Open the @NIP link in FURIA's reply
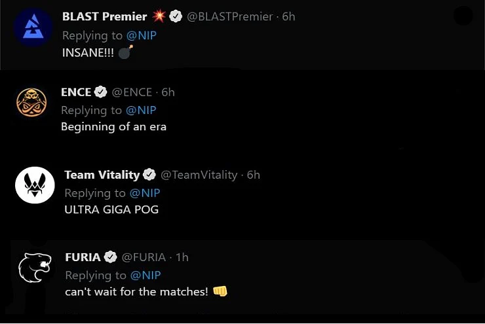 (x=145, y=275)
